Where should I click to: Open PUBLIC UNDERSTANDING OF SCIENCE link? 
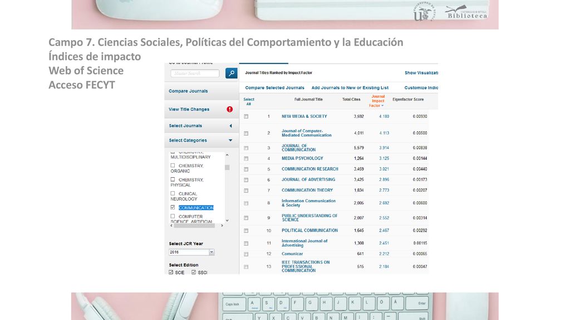click(309, 218)
